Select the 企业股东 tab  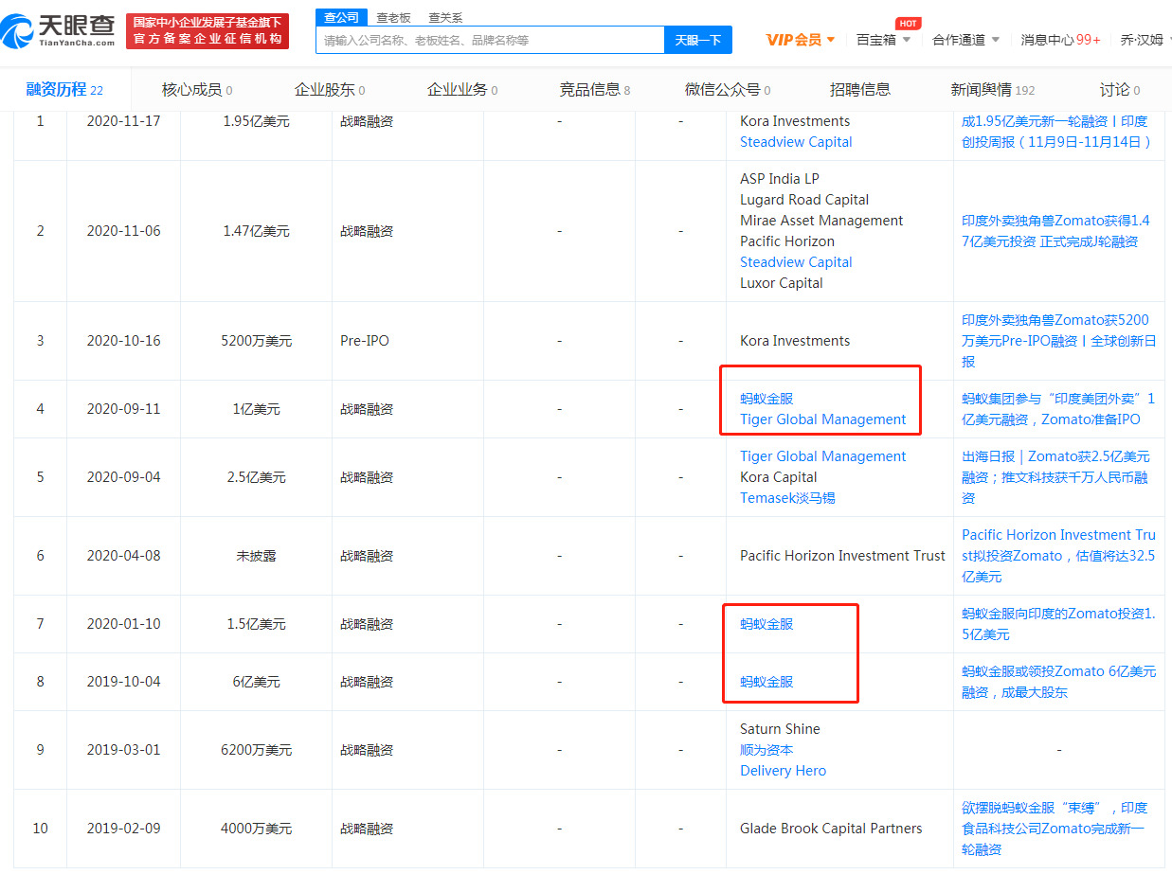point(330,90)
